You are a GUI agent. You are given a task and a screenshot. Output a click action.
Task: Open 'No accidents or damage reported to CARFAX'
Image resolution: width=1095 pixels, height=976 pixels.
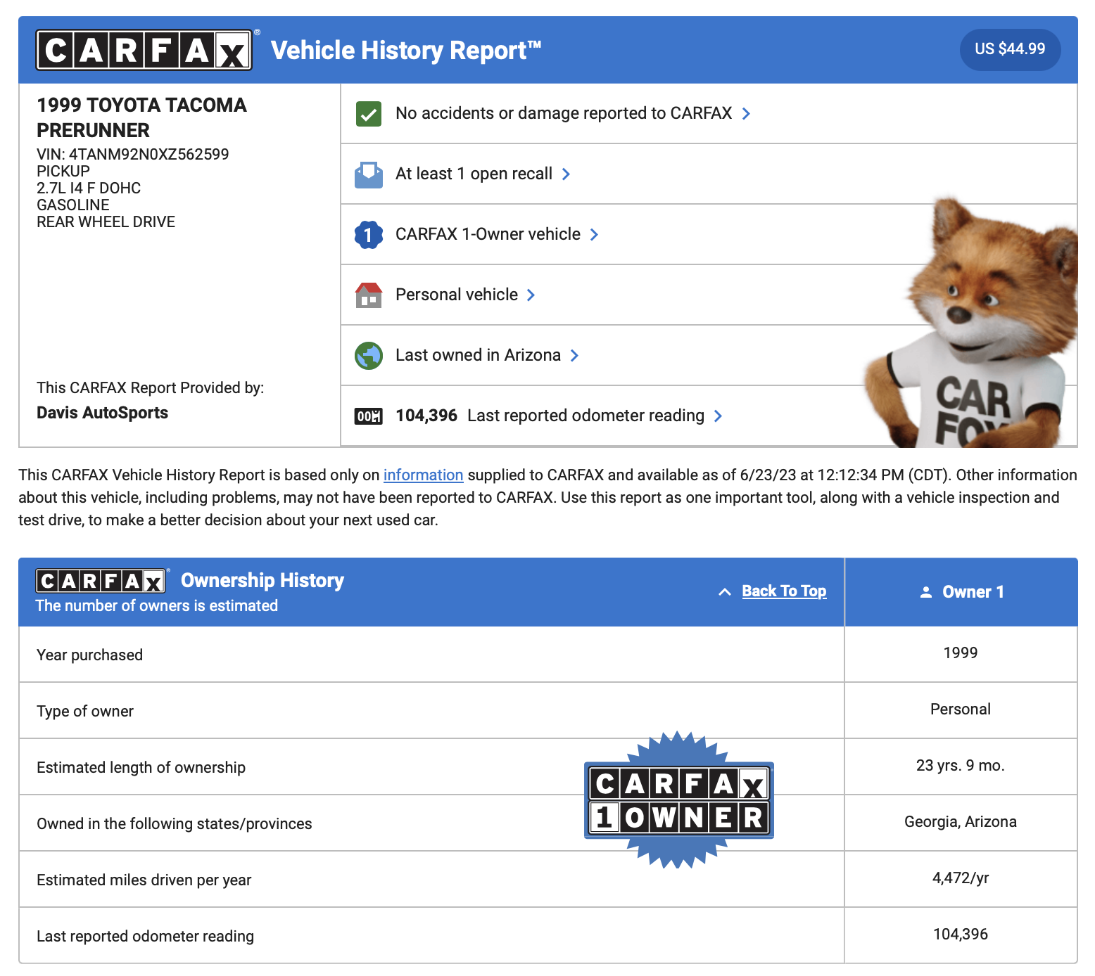click(x=564, y=113)
